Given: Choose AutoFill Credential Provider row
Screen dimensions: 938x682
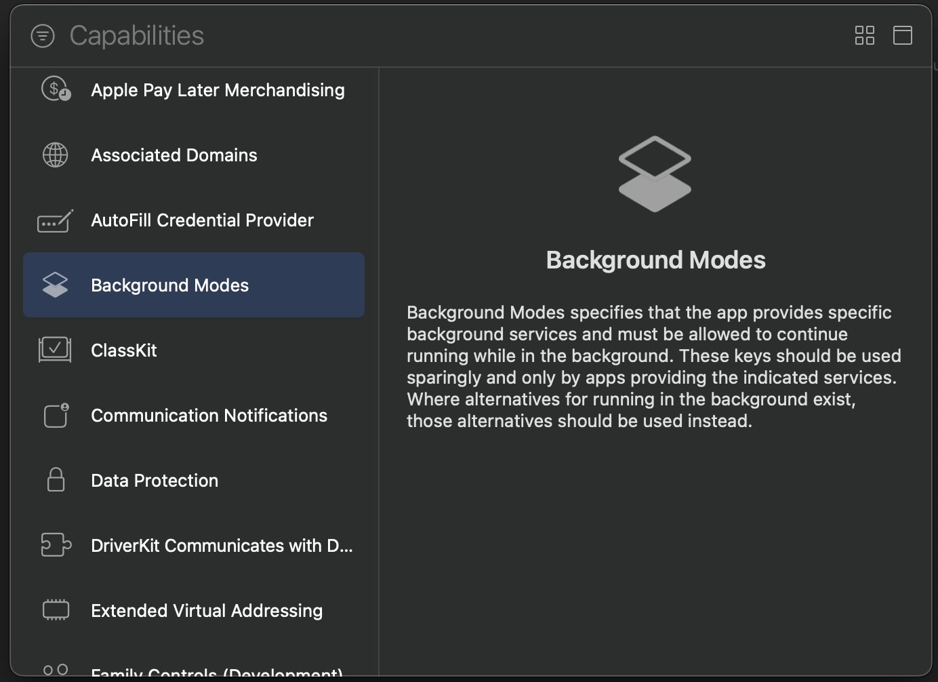Looking at the screenshot, I should [x=194, y=220].
